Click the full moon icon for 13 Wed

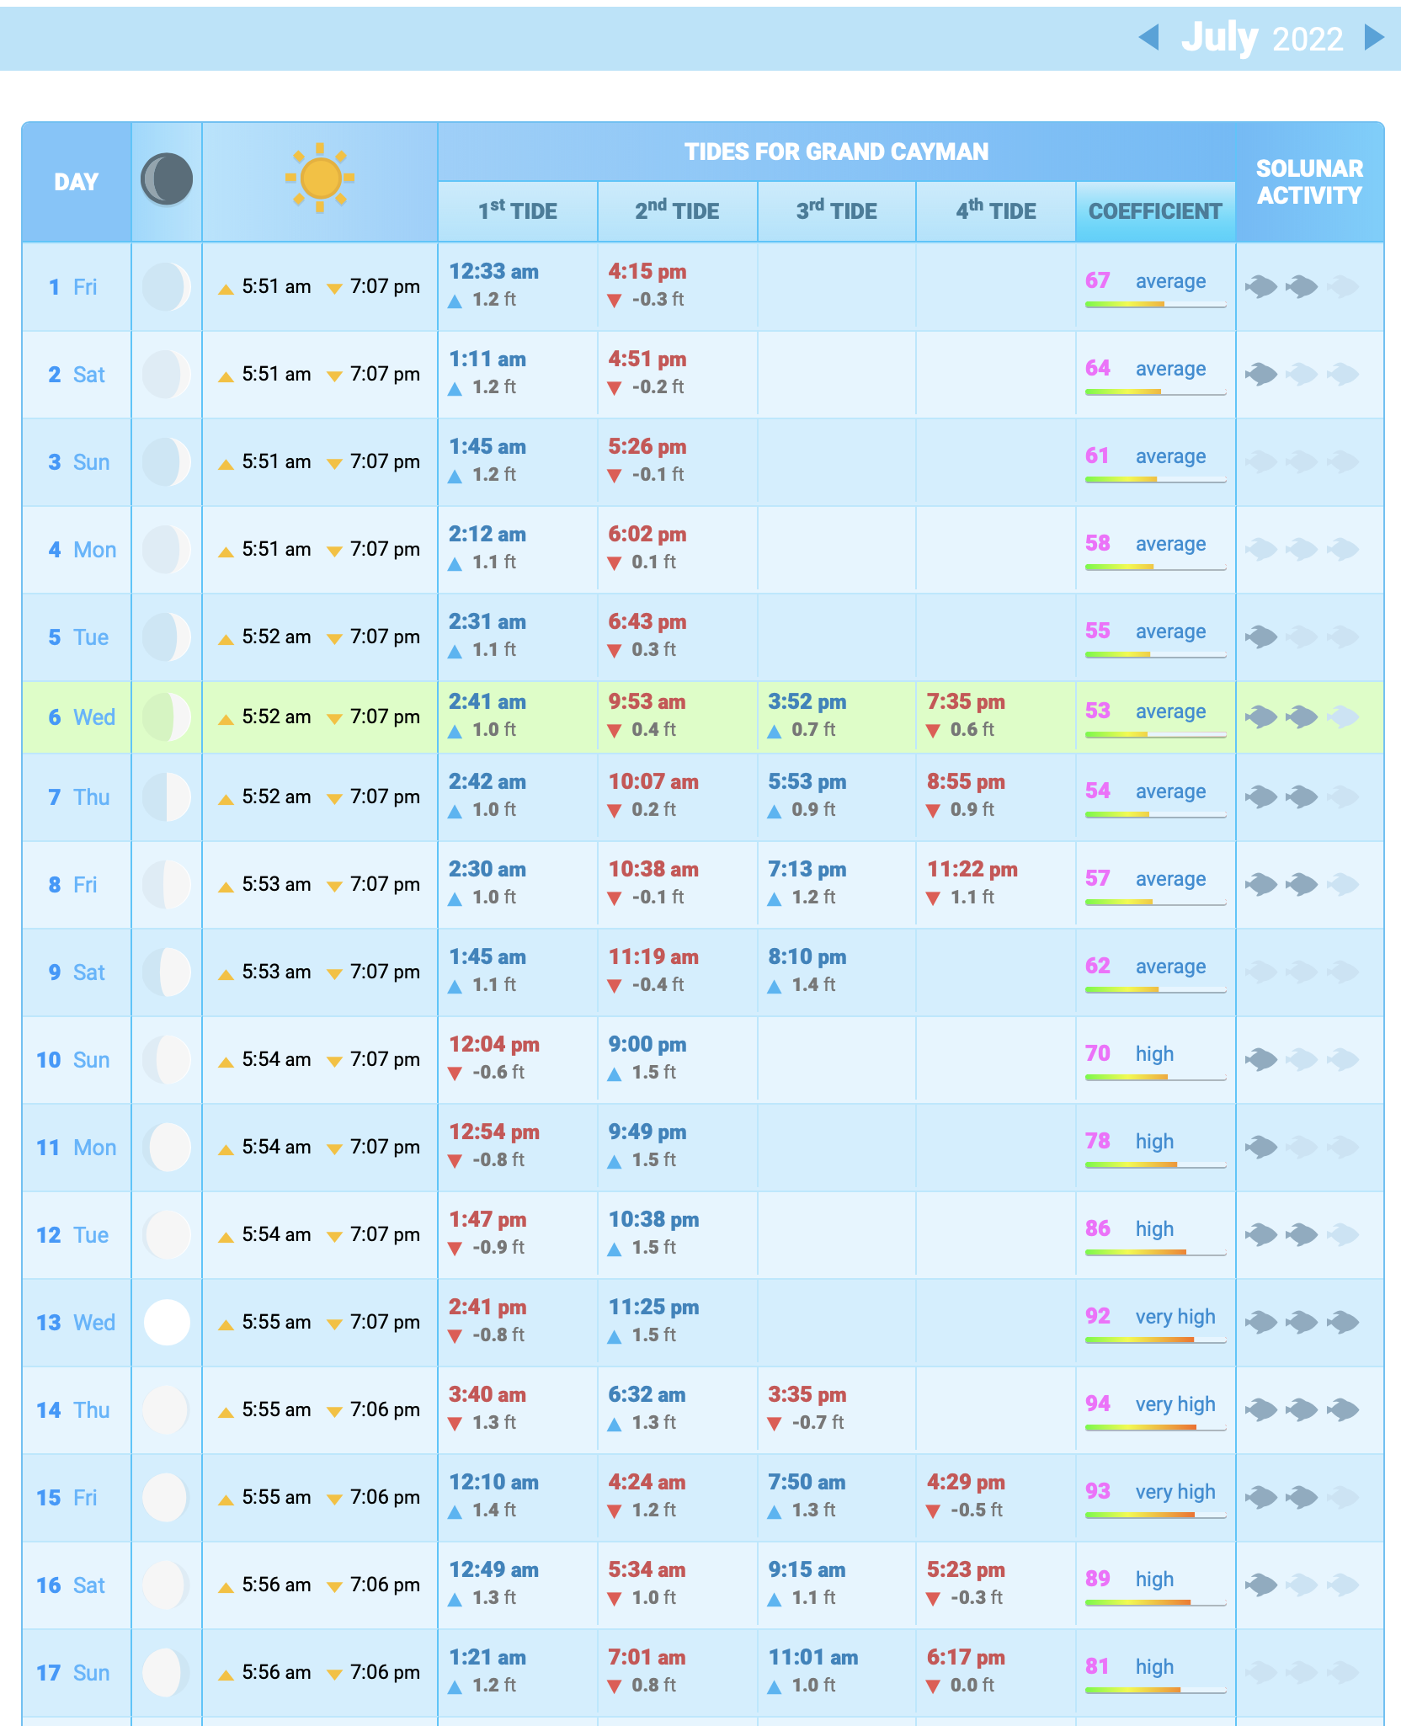point(167,1322)
